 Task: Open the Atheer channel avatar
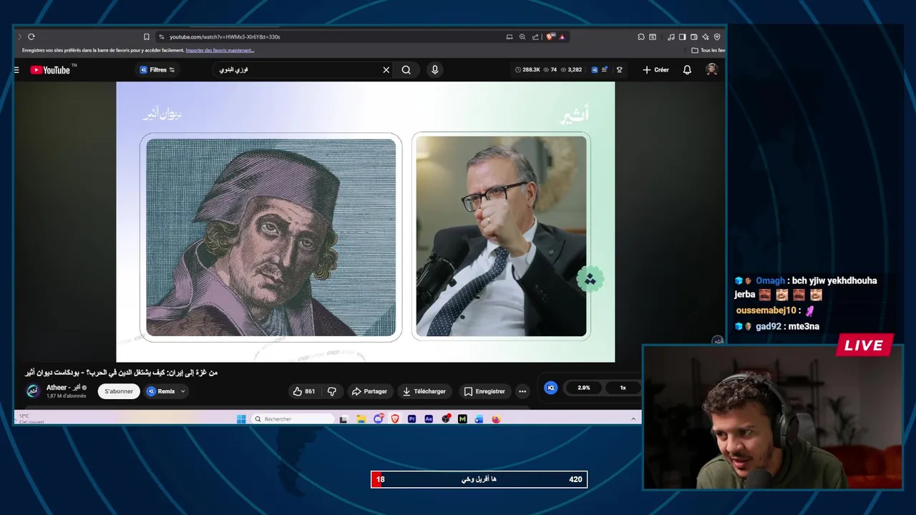tap(33, 391)
